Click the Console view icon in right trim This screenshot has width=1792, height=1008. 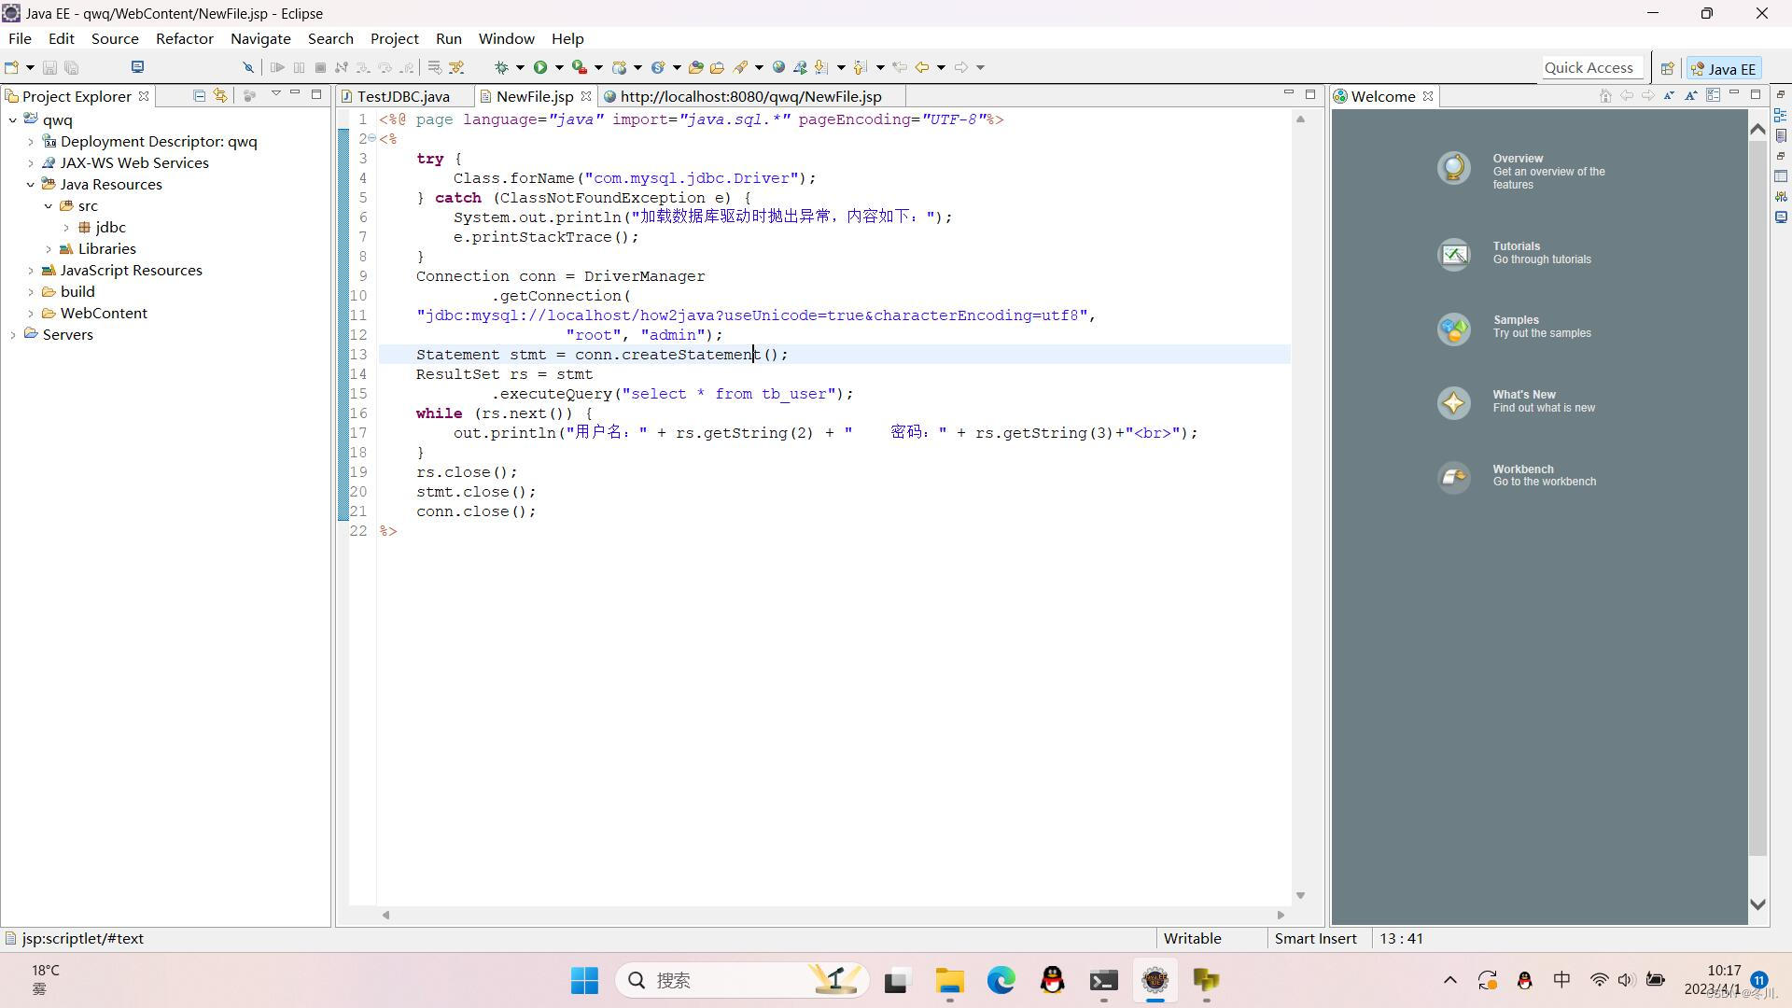[x=1781, y=217]
